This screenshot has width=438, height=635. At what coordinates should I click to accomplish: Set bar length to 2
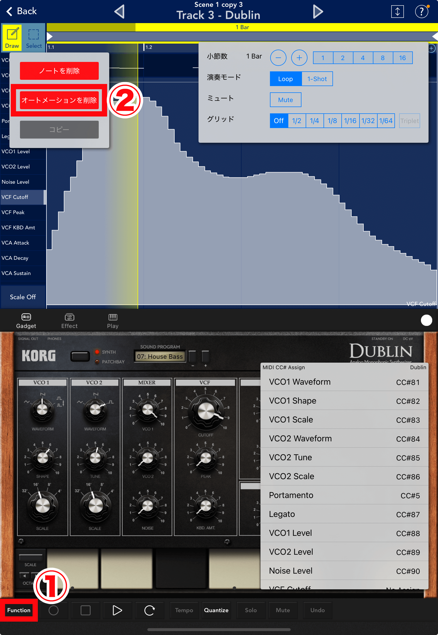pos(343,58)
